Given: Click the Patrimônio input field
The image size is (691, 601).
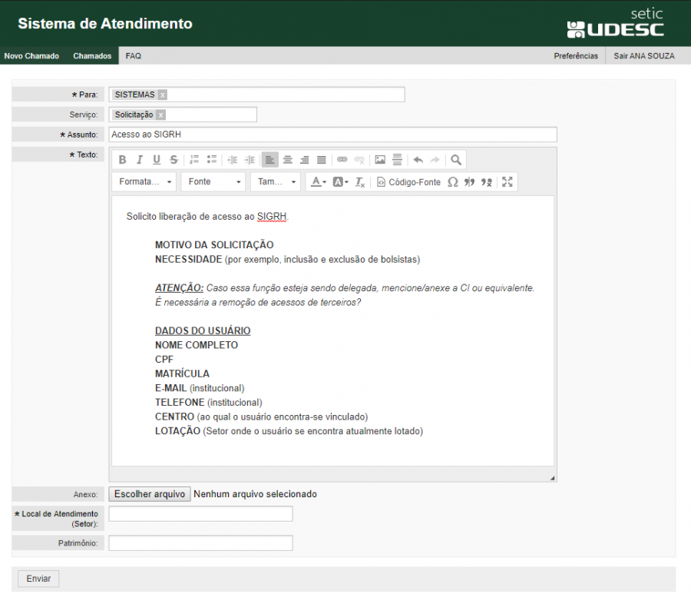Looking at the screenshot, I should click(x=200, y=543).
